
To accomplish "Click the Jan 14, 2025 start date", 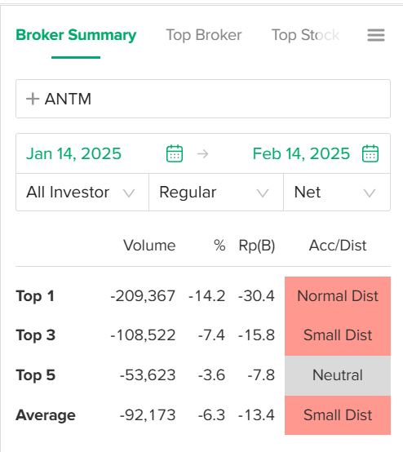I will point(73,153).
